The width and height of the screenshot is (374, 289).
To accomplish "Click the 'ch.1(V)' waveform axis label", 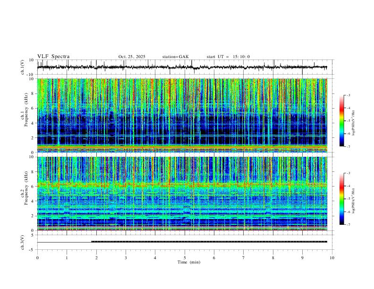I will point(23,67).
